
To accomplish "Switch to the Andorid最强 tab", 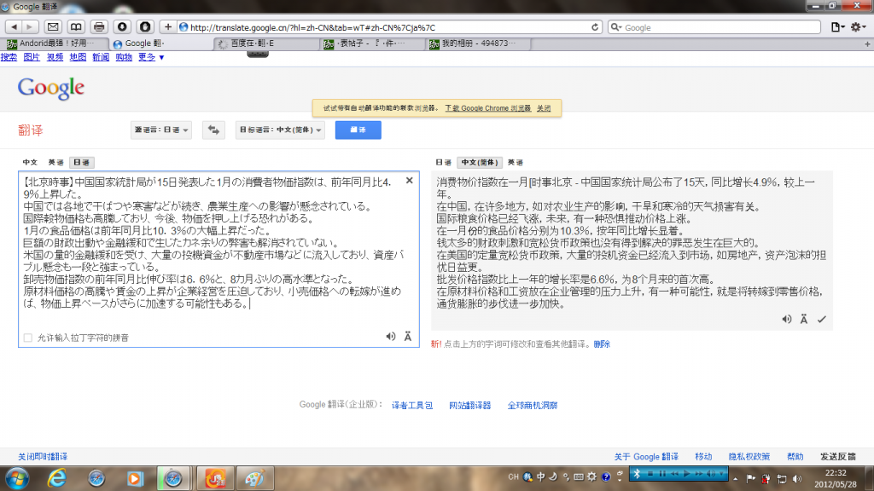I will pyautogui.click(x=55, y=43).
